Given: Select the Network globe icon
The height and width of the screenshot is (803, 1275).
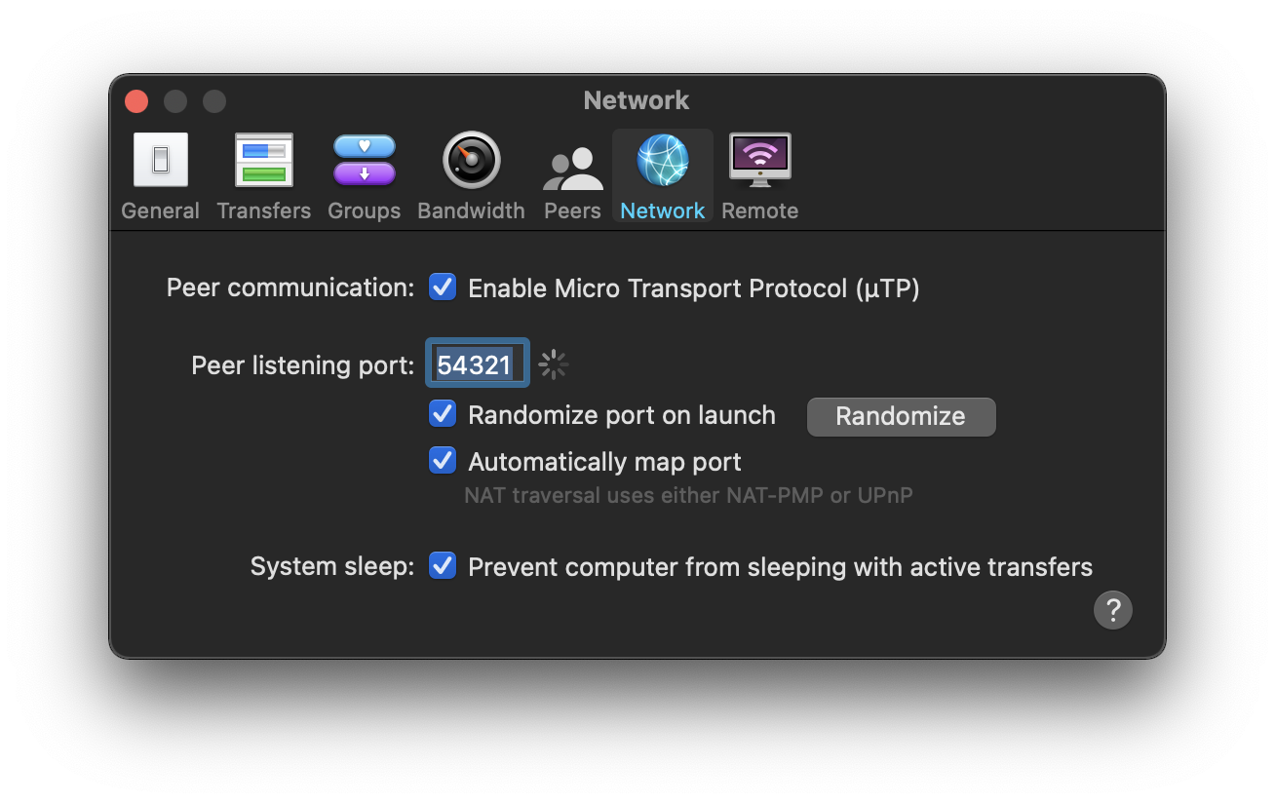Looking at the screenshot, I should pos(663,161).
